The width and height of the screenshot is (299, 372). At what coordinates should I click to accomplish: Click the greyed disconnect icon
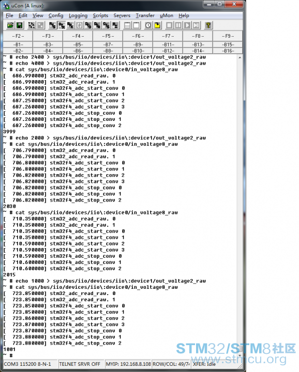41,25
